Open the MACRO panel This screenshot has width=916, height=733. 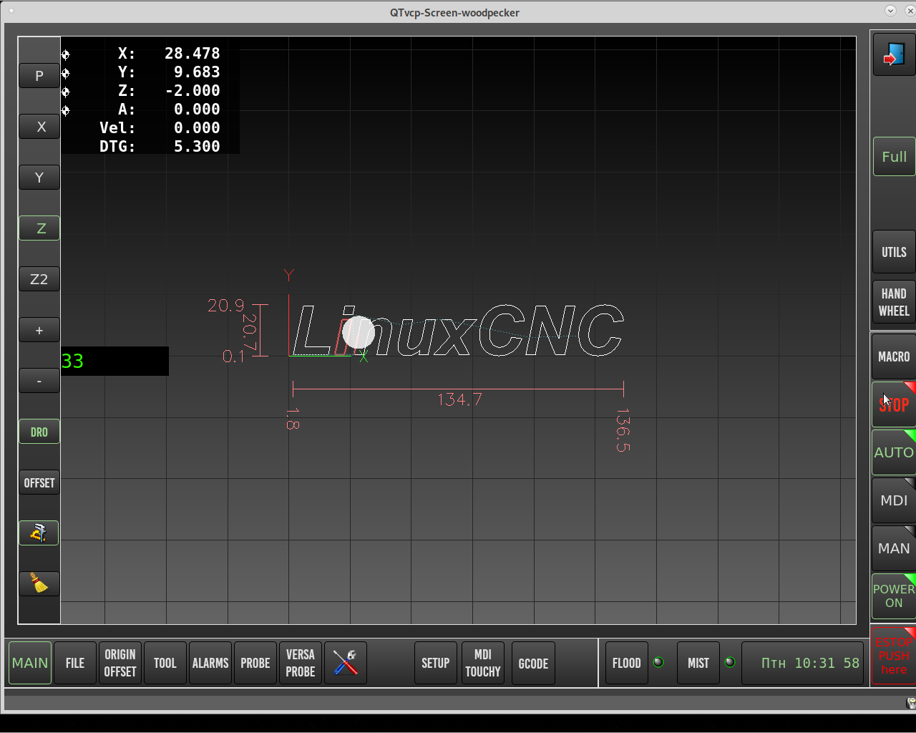[894, 356]
